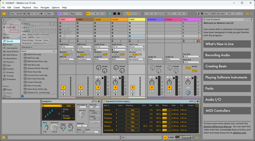This screenshot has height=141, width=255.
Task: Select Plug-Ins in browser library
Action: pyautogui.click(x=10, y=62)
